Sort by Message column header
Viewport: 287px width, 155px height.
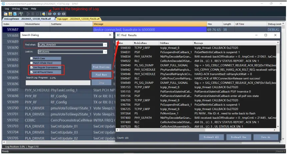pos(150,24)
